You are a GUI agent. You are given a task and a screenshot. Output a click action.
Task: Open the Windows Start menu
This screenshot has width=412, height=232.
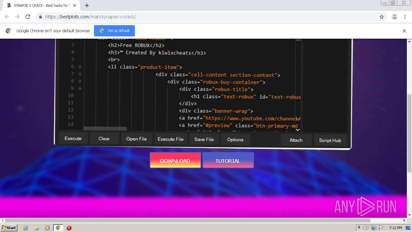9,228
